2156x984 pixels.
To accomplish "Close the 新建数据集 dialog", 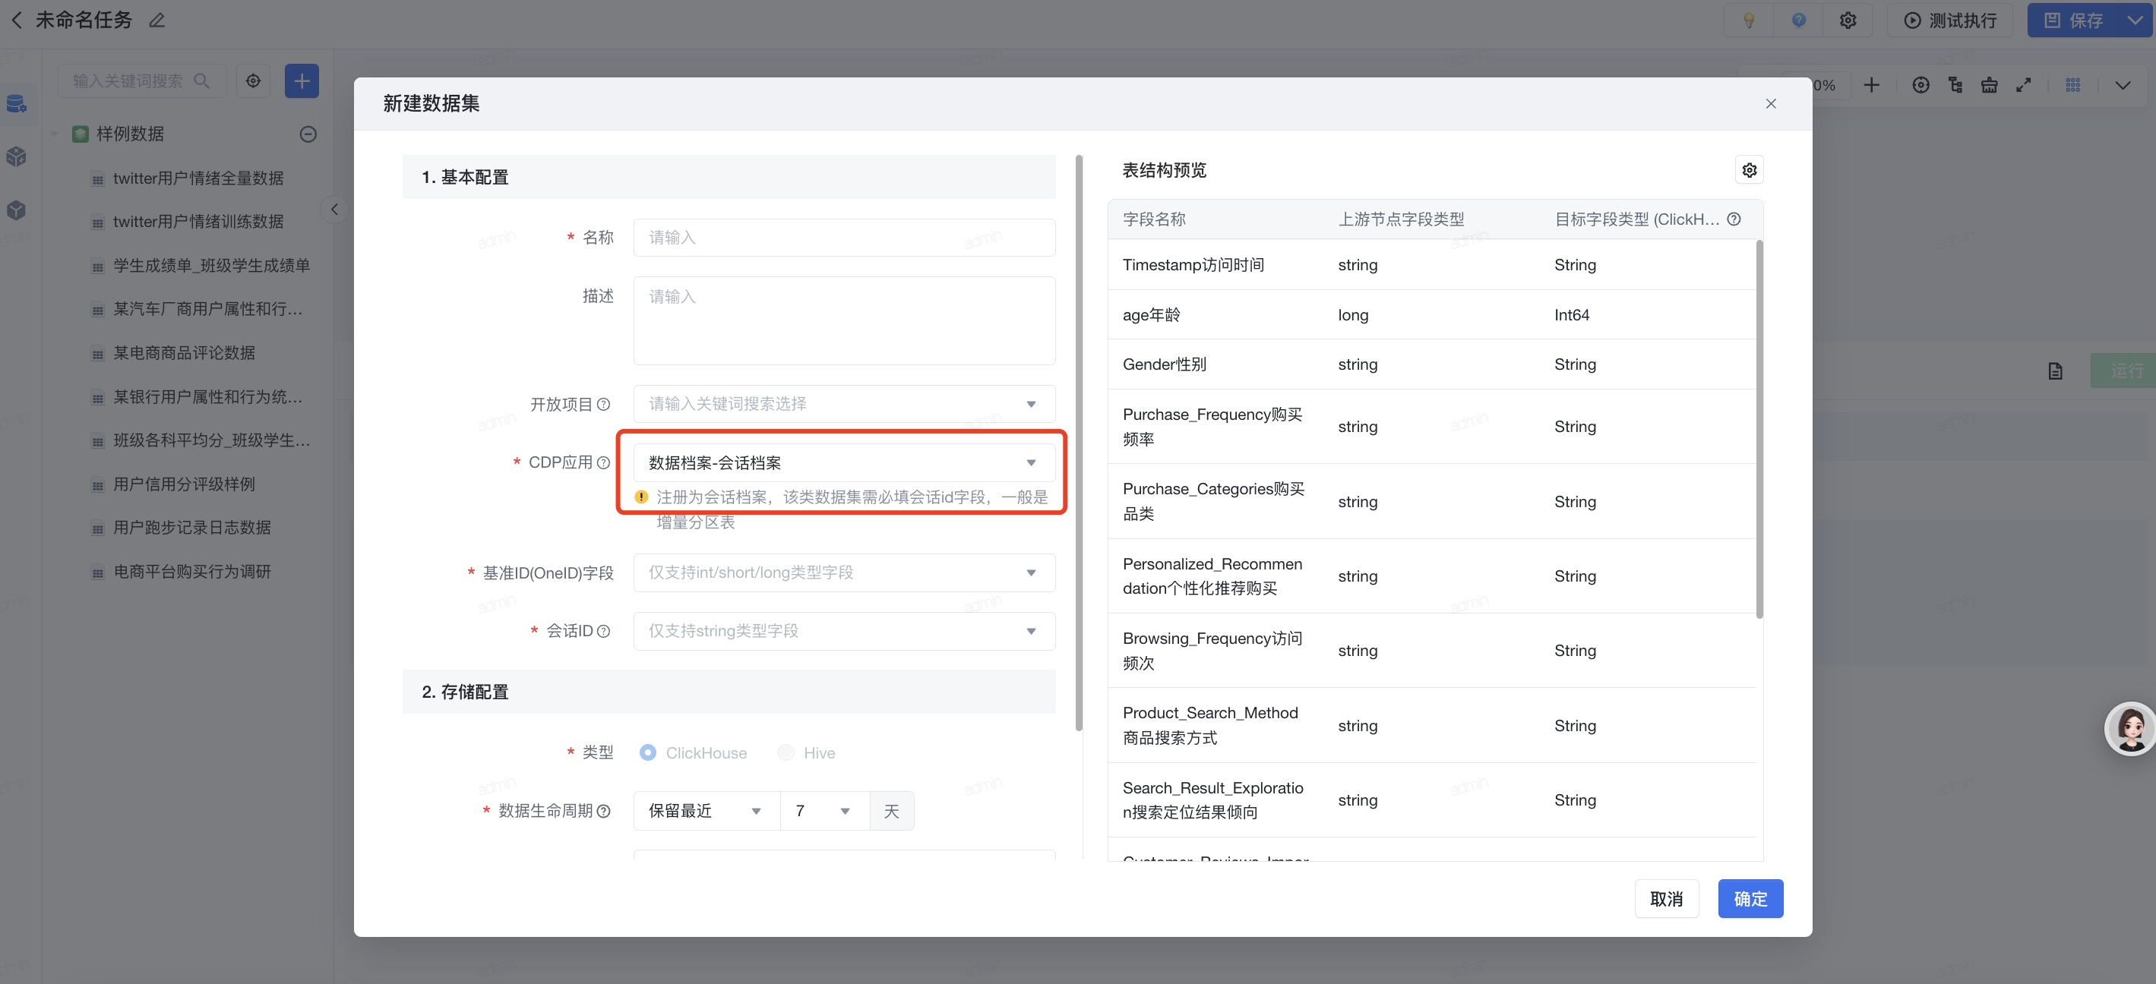I will coord(1770,104).
